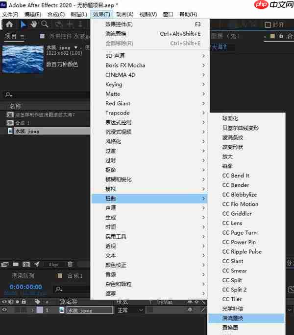Image resolution: width=294 pixels, height=335 pixels.
Task: Click the Project panel search magnifier icon
Action: [8, 94]
